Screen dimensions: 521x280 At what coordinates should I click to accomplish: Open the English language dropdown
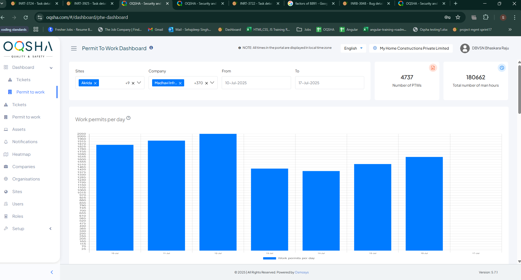click(x=353, y=48)
